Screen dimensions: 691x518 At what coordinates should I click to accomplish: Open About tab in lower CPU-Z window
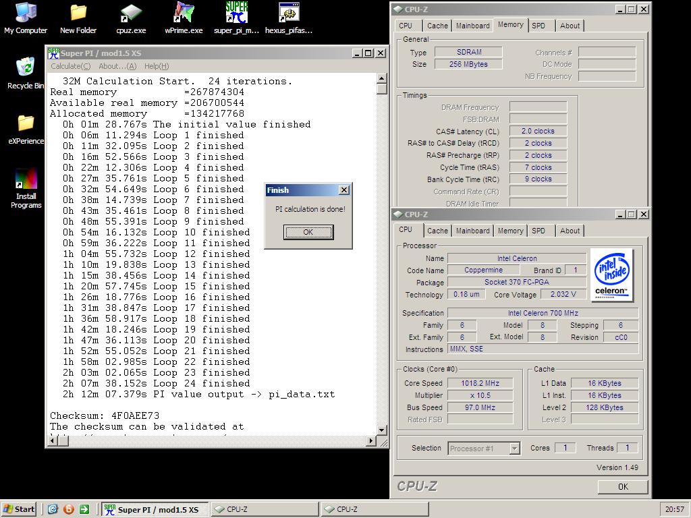click(570, 231)
